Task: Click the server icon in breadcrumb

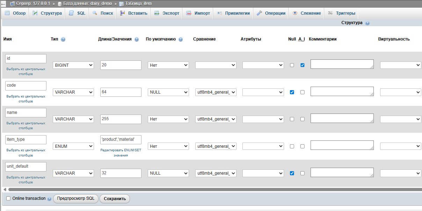Action: click(x=12, y=3)
